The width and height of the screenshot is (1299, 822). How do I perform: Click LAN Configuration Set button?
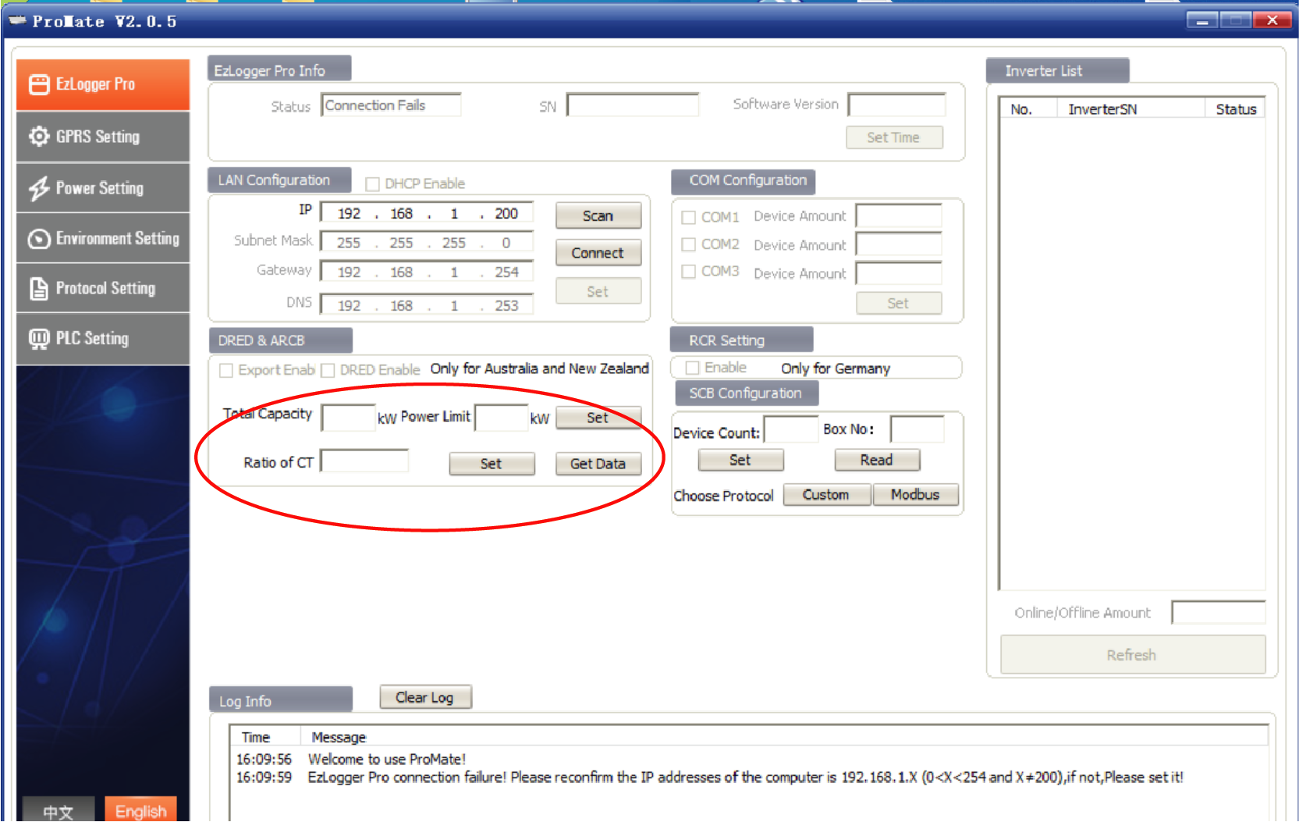coord(598,291)
